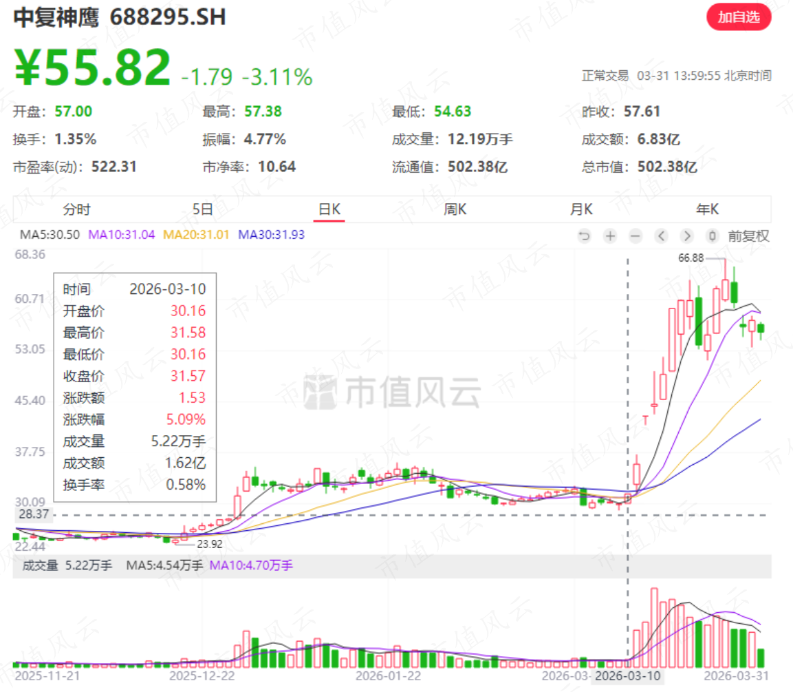Shift chart earlier with left chevron icon
Viewport: 793px width, 692px height.
click(661, 236)
